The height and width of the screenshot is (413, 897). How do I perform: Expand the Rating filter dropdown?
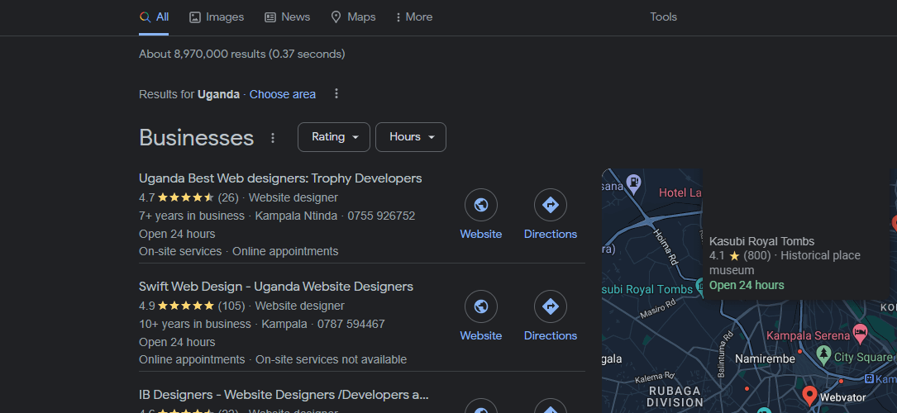pyautogui.click(x=334, y=137)
